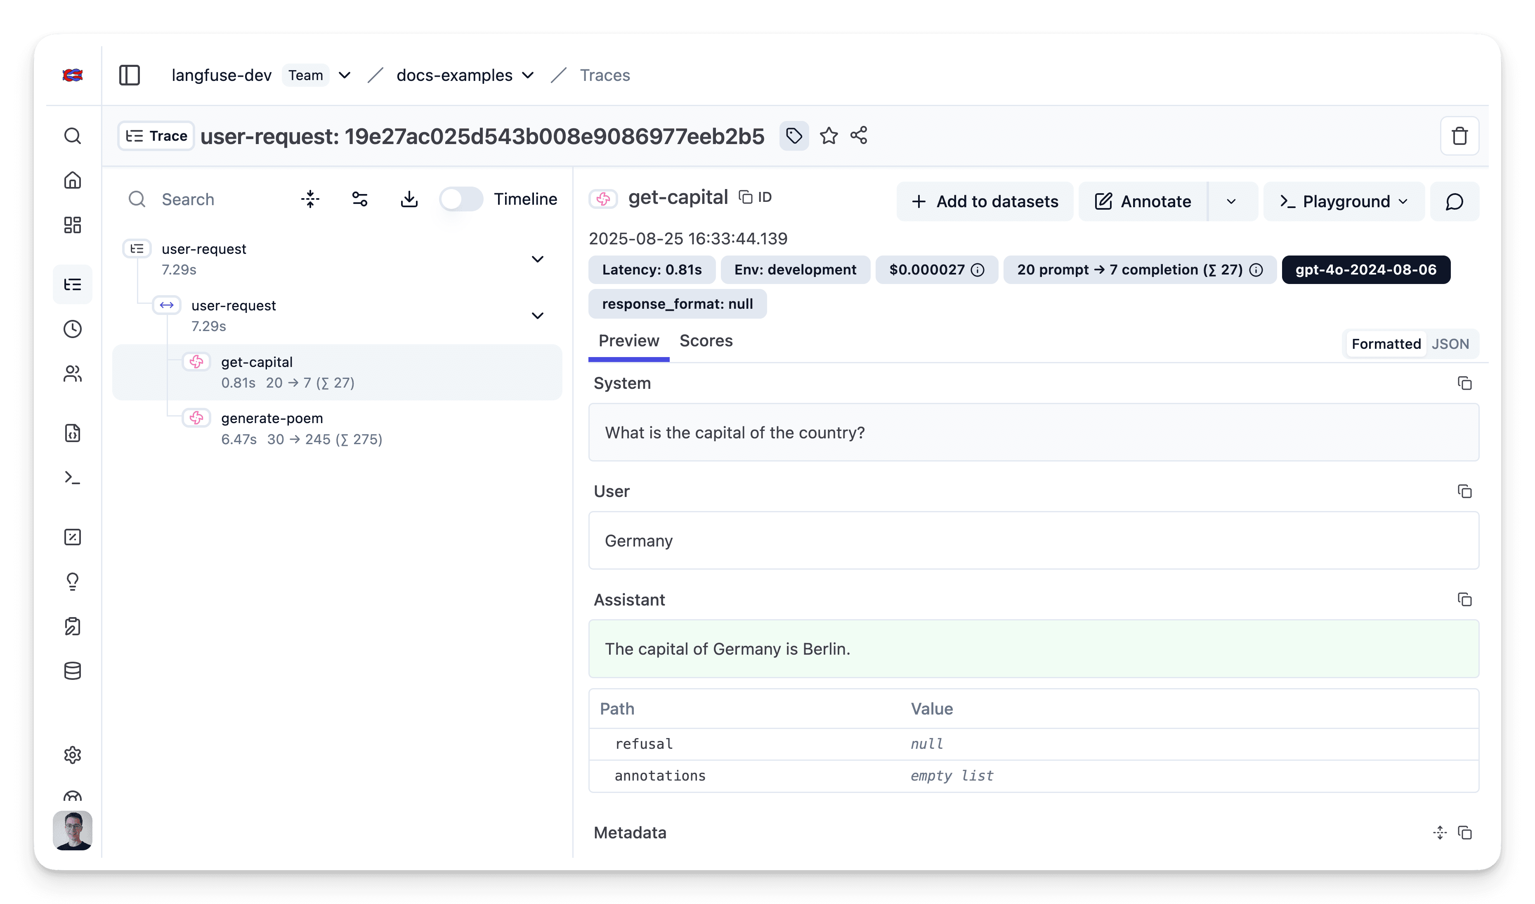This screenshot has height=904, width=1535.
Task: Open the view filter settings icon
Action: coord(359,199)
